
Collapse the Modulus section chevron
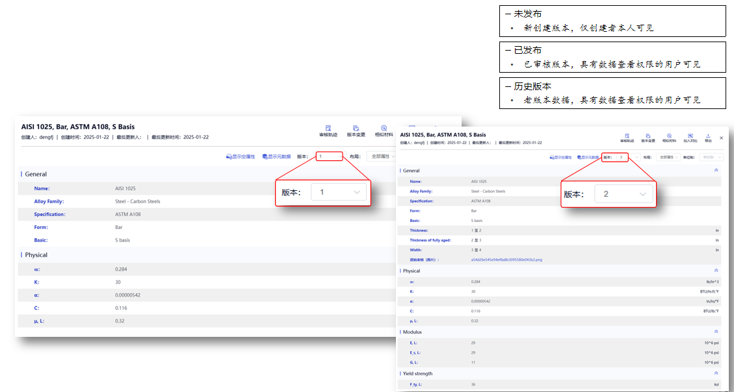[716, 332]
